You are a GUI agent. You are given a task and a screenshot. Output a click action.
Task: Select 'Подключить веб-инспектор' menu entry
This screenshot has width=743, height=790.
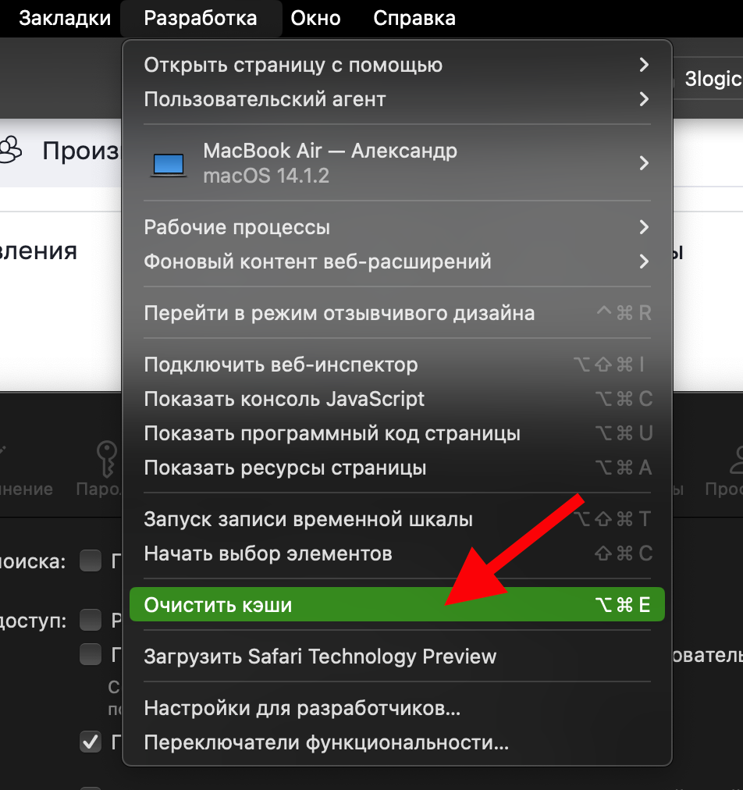click(x=281, y=365)
